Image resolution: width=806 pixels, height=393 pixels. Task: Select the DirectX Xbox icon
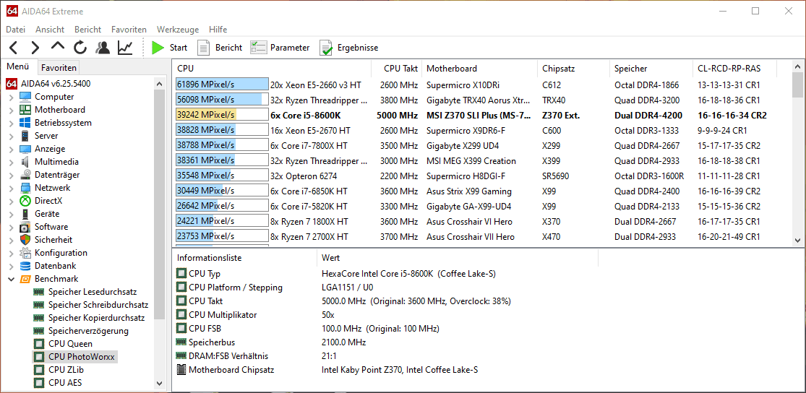click(x=25, y=201)
